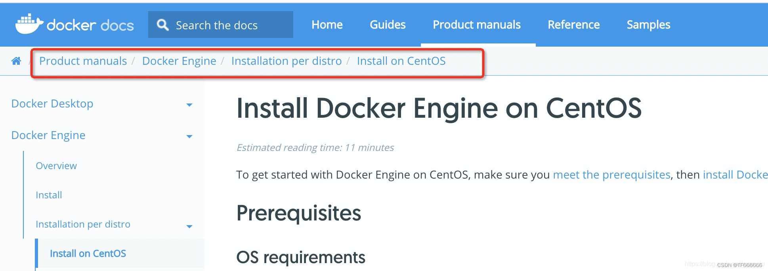Collapse Docker Engine sidebar arrow

[189, 136]
